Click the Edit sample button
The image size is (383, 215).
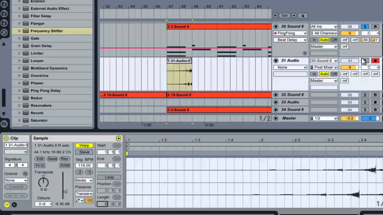click(x=40, y=159)
